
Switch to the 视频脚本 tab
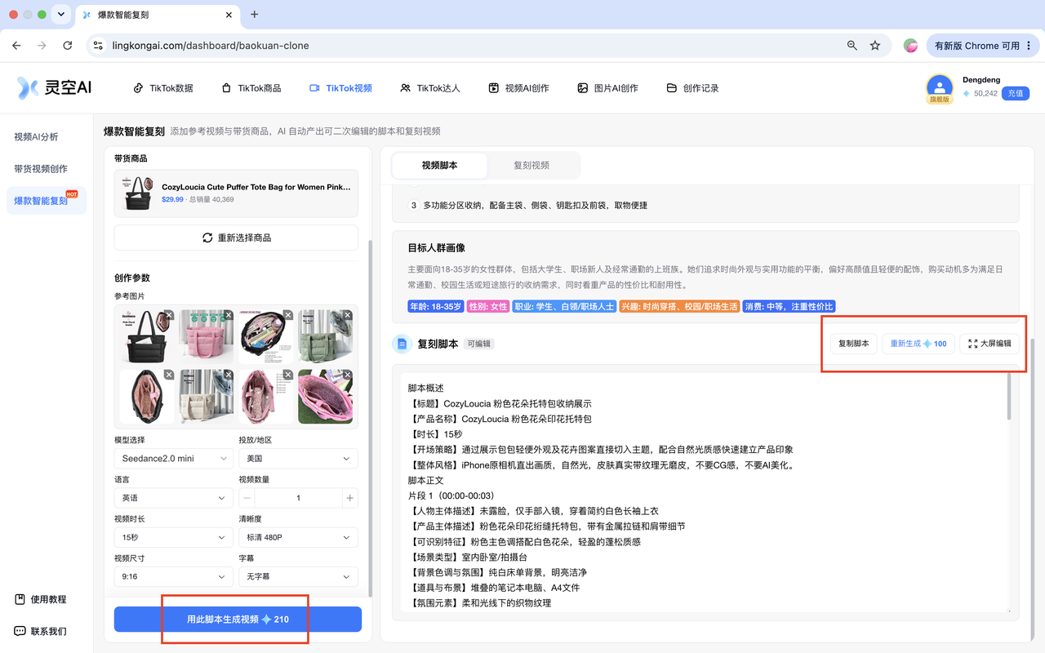(x=439, y=165)
